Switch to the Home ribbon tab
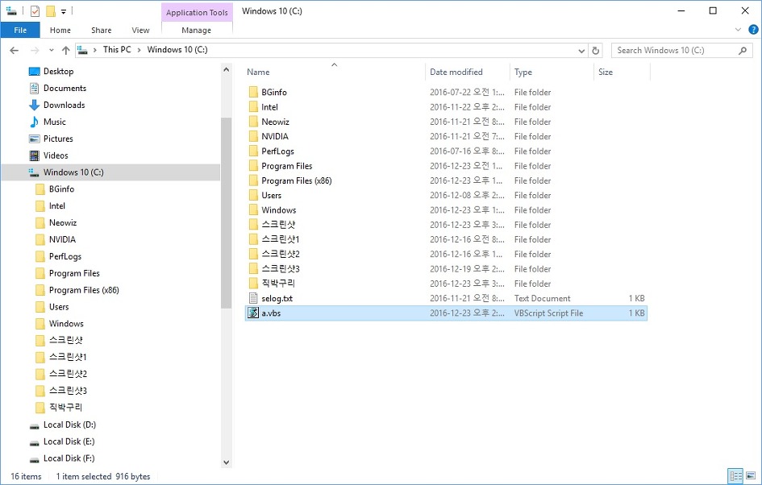The width and height of the screenshot is (762, 485). click(x=60, y=30)
